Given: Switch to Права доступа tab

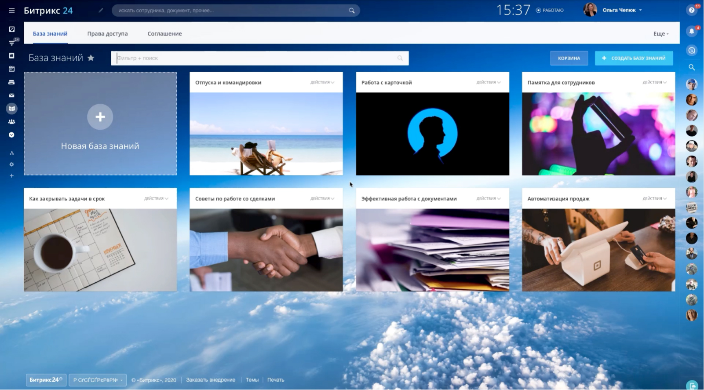Looking at the screenshot, I should 107,33.
